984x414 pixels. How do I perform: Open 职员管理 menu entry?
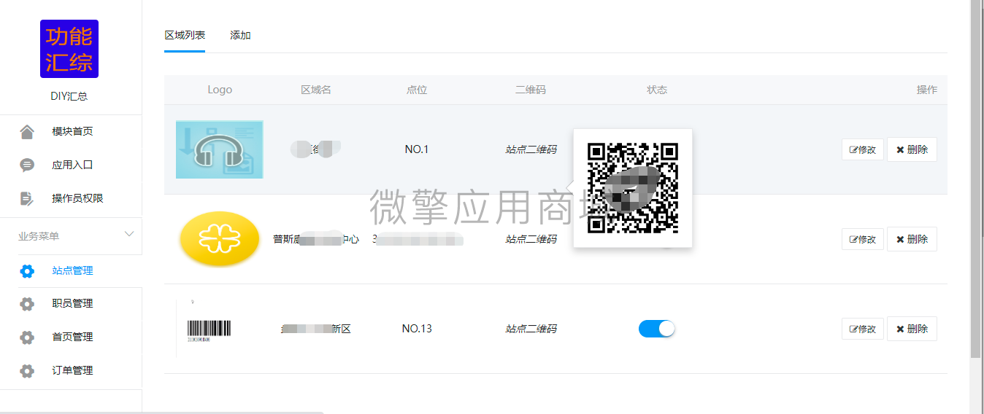[71, 304]
